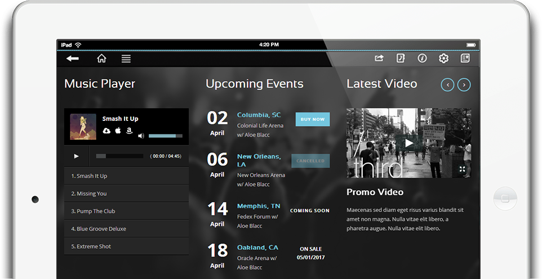Screen dimensions: 542x279
Task: Play the current track
Action: point(77,156)
